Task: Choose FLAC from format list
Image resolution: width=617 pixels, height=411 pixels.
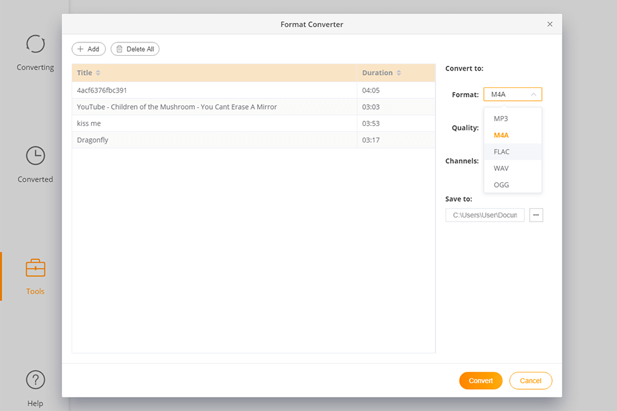Action: (501, 152)
